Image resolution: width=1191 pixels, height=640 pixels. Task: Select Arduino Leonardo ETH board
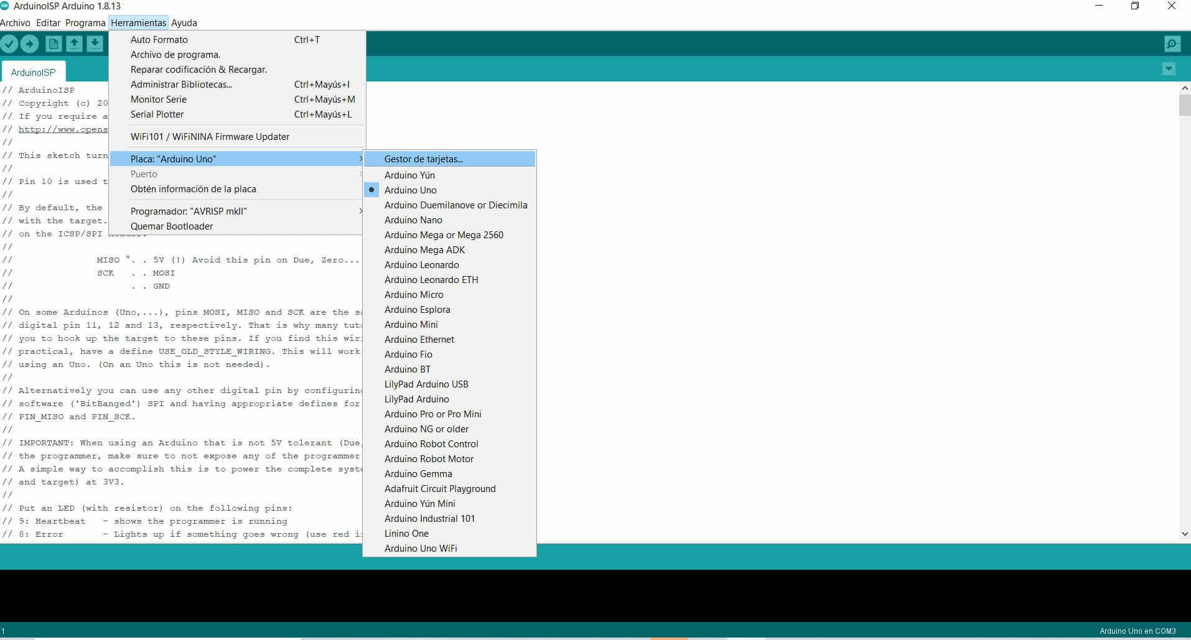click(x=449, y=280)
